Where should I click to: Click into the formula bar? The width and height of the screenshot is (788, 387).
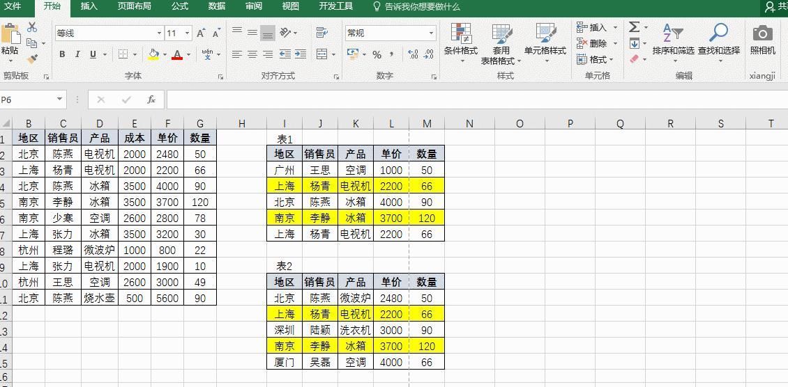(x=476, y=100)
